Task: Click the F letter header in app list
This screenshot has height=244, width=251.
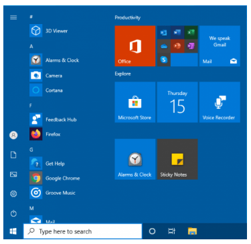Action: point(31,106)
